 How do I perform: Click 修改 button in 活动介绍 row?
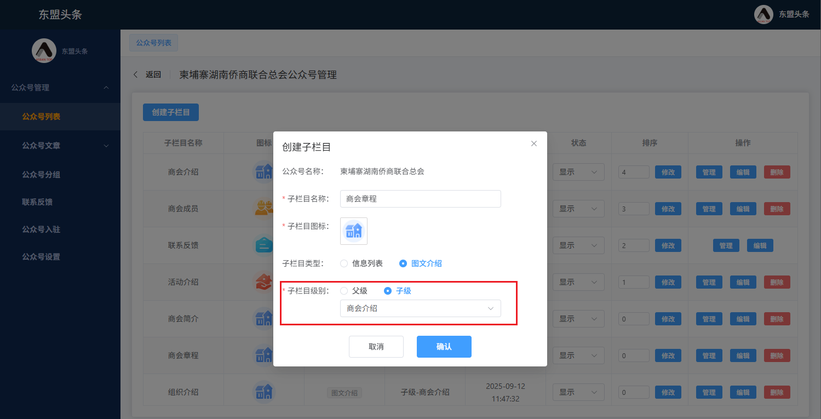(668, 282)
